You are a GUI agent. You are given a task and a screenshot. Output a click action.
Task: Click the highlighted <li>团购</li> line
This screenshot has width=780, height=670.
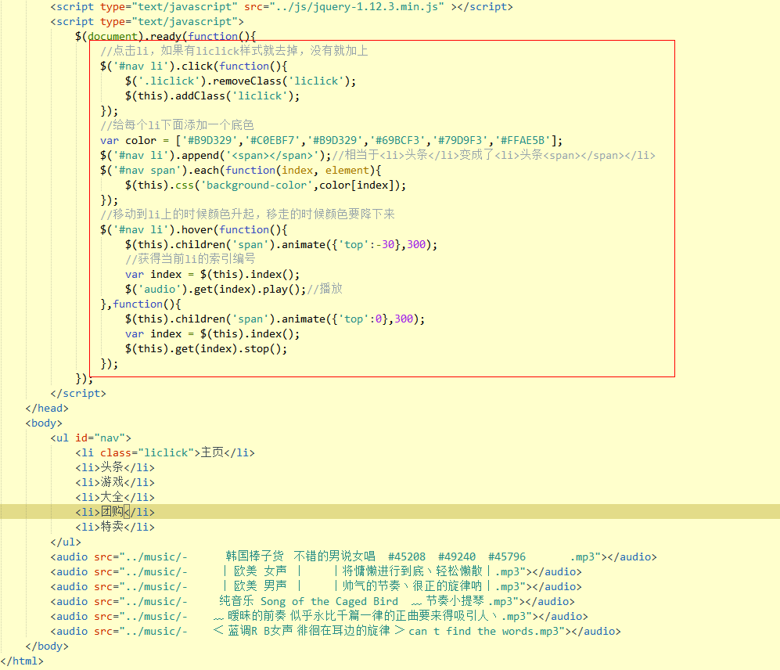click(115, 512)
